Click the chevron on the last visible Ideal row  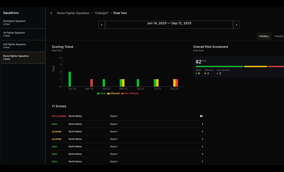pyautogui.click(x=202, y=162)
